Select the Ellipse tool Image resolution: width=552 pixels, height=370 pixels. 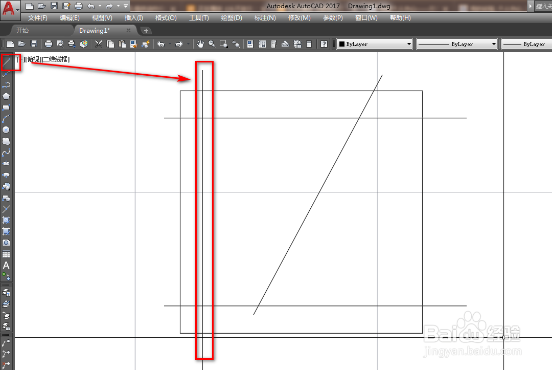(x=6, y=164)
